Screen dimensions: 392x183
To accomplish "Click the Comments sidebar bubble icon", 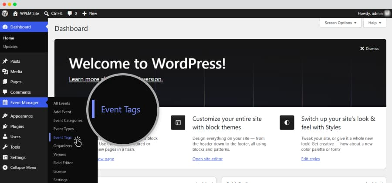I will click(x=5, y=92).
